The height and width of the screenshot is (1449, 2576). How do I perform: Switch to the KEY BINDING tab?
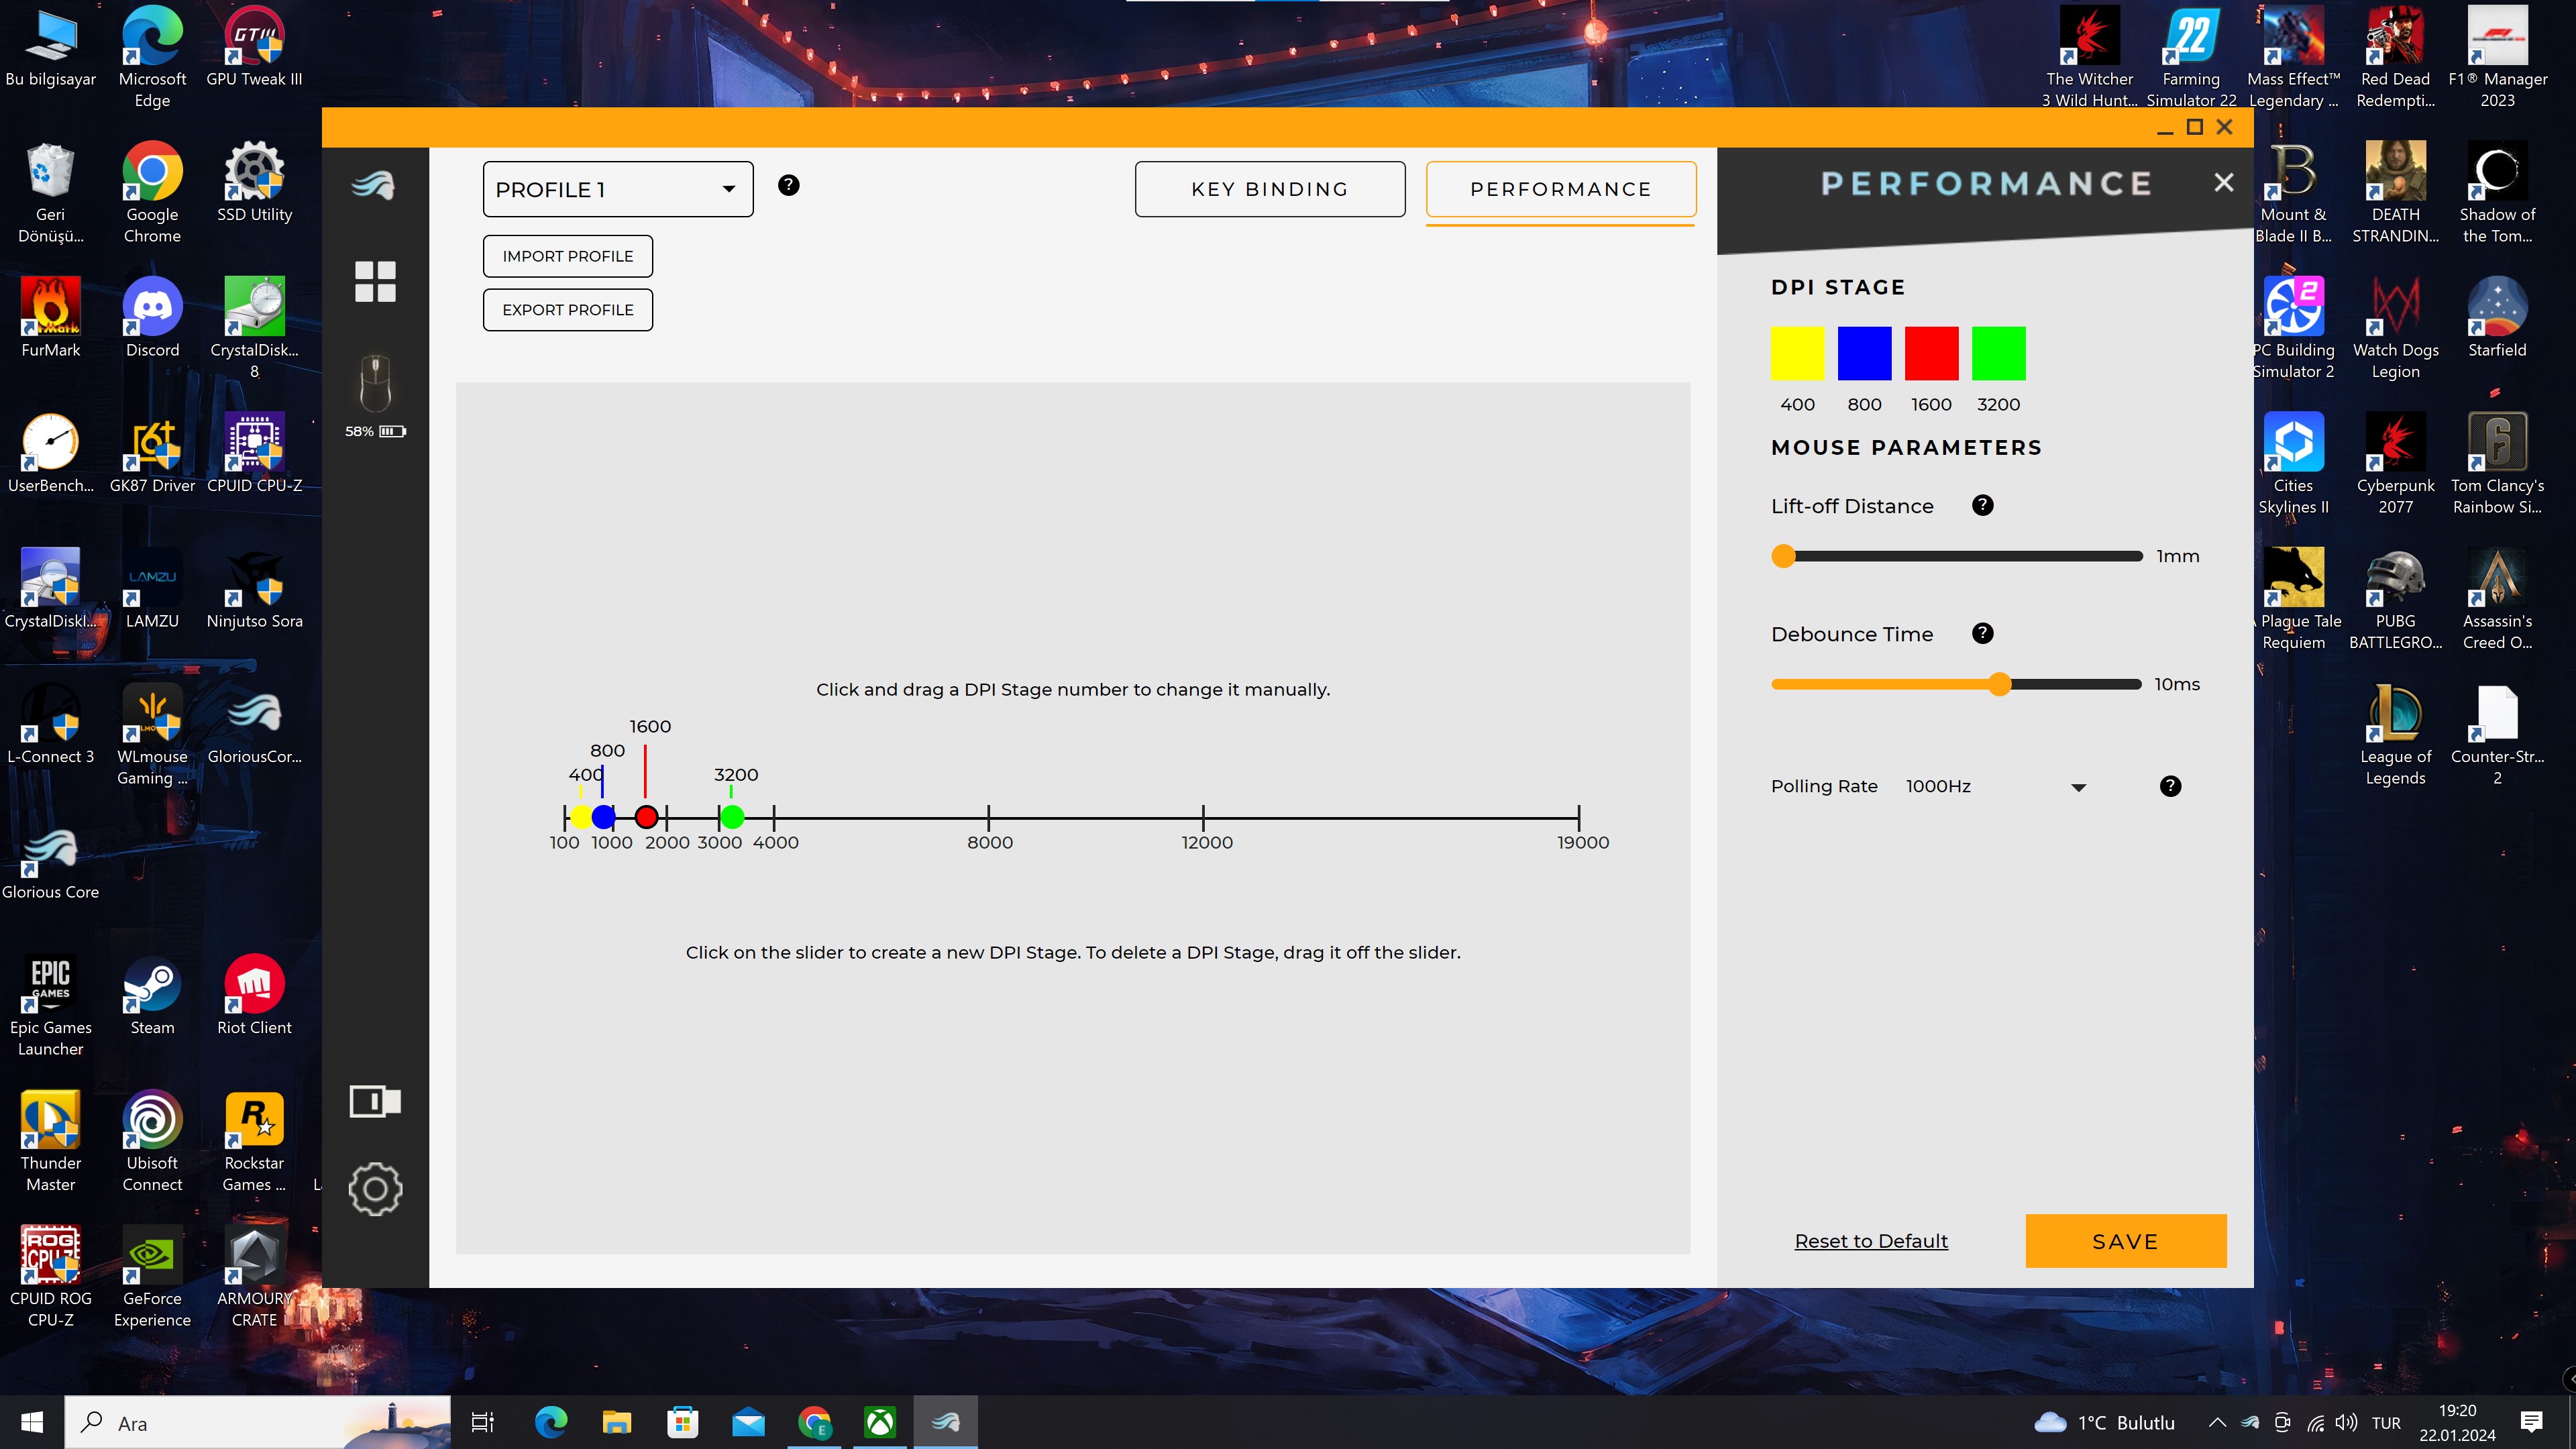(1269, 189)
